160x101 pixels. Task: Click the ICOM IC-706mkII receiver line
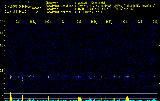(x=106, y=9)
